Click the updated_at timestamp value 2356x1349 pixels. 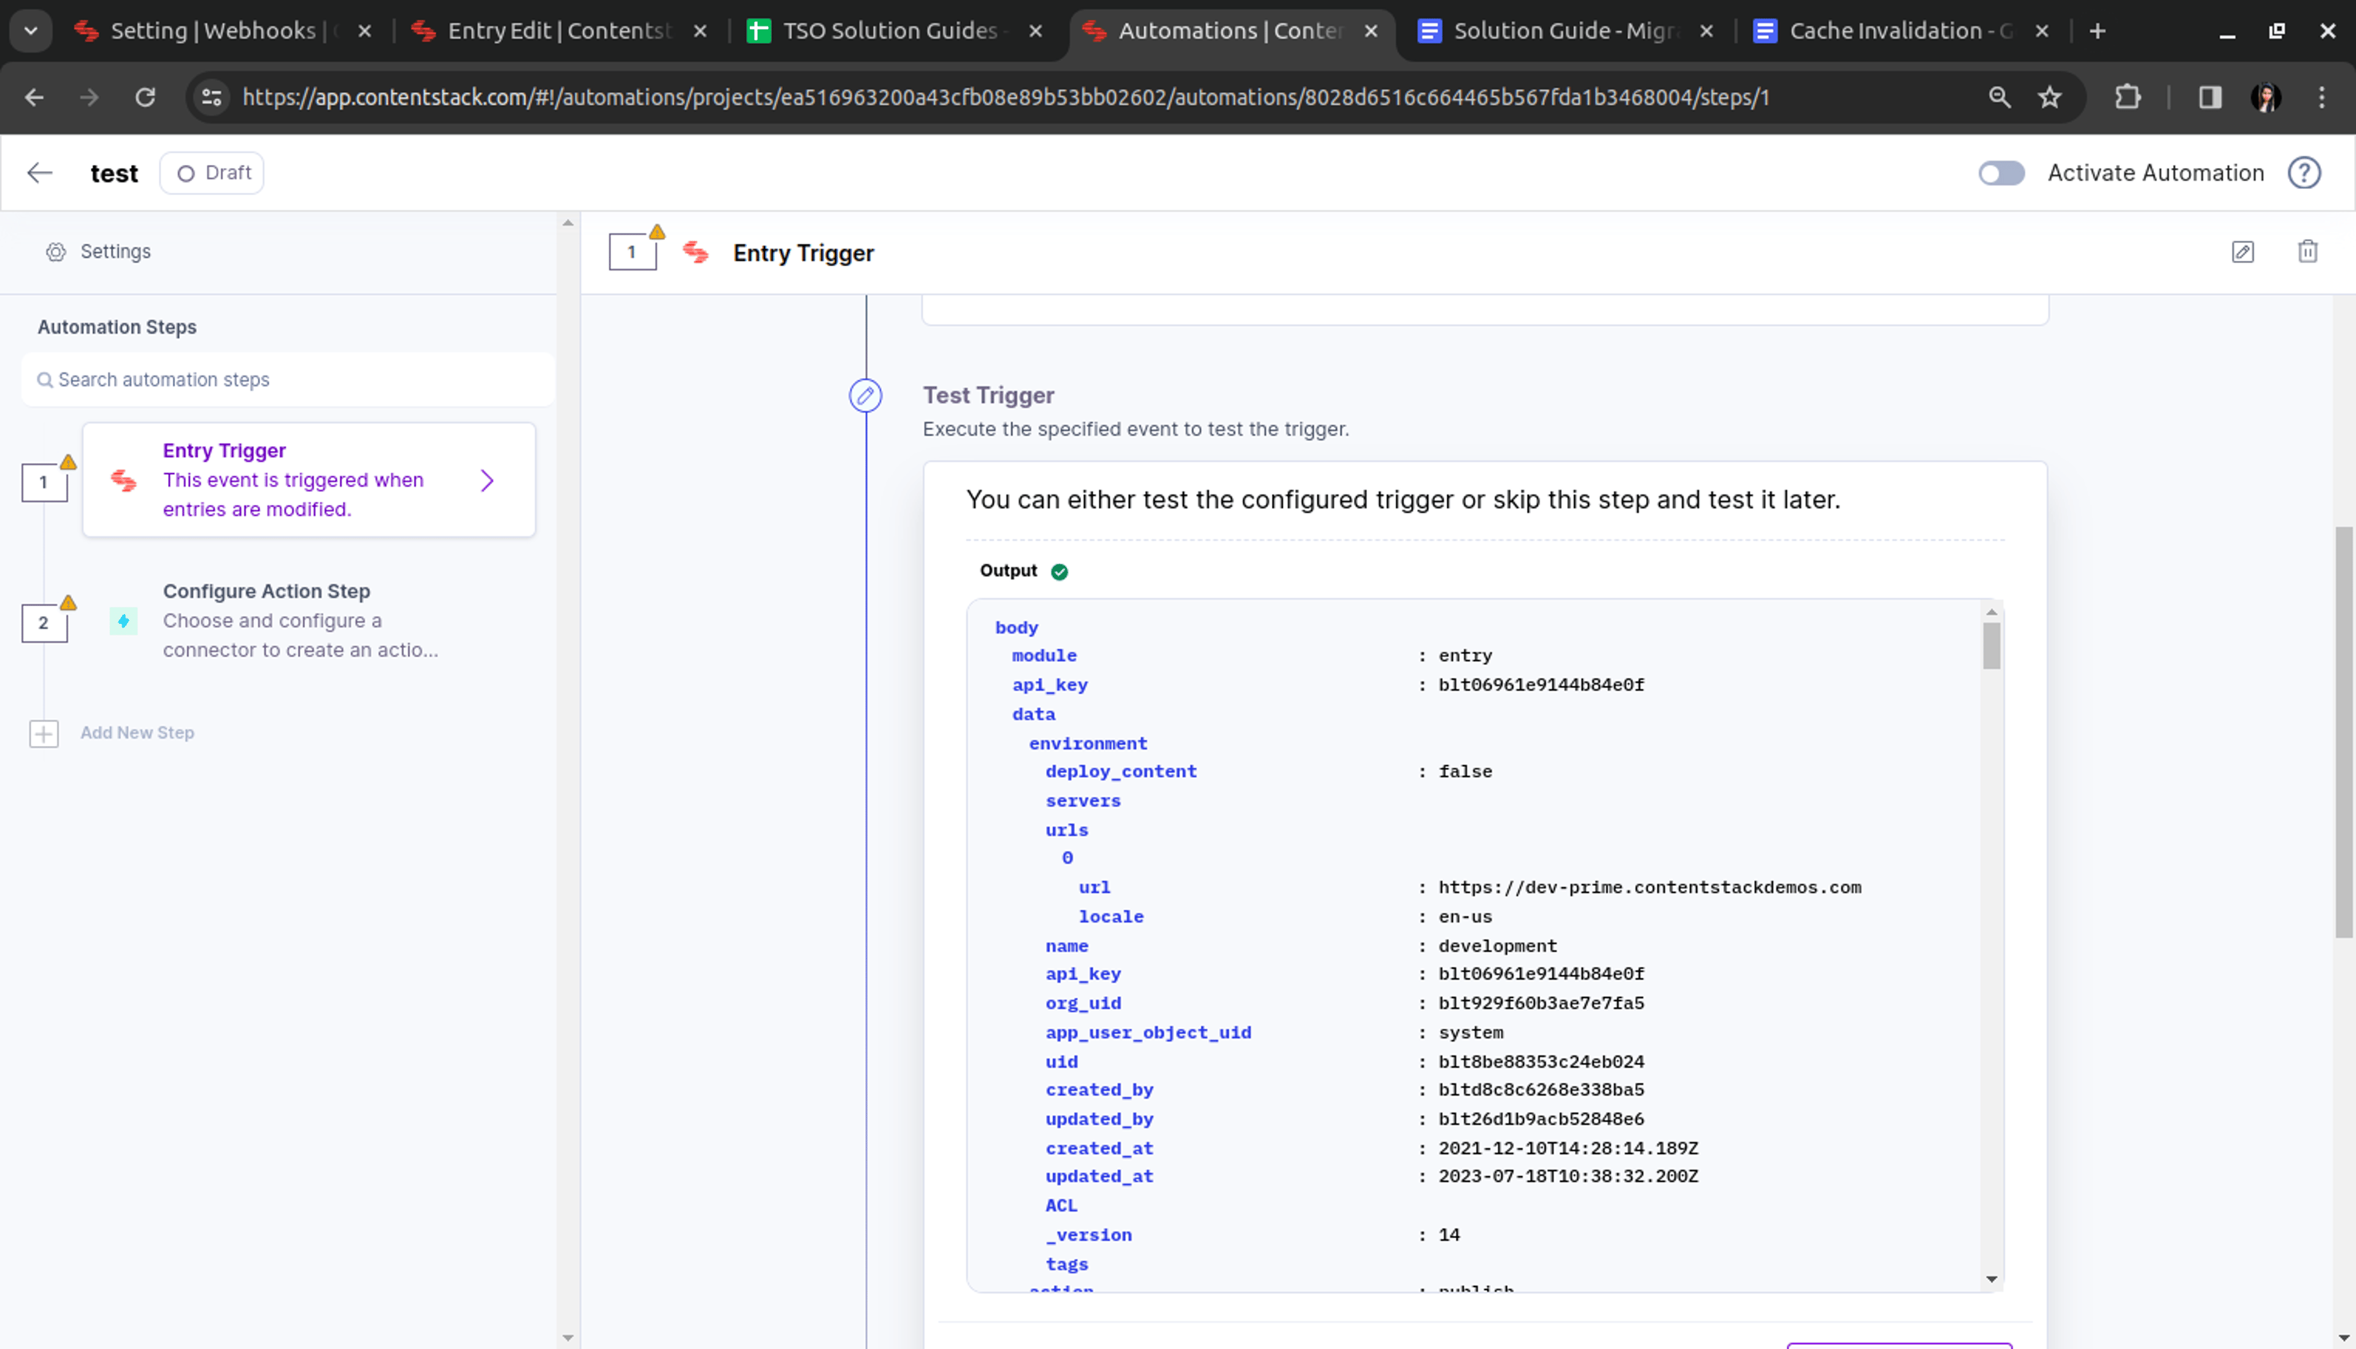coord(1568,1177)
